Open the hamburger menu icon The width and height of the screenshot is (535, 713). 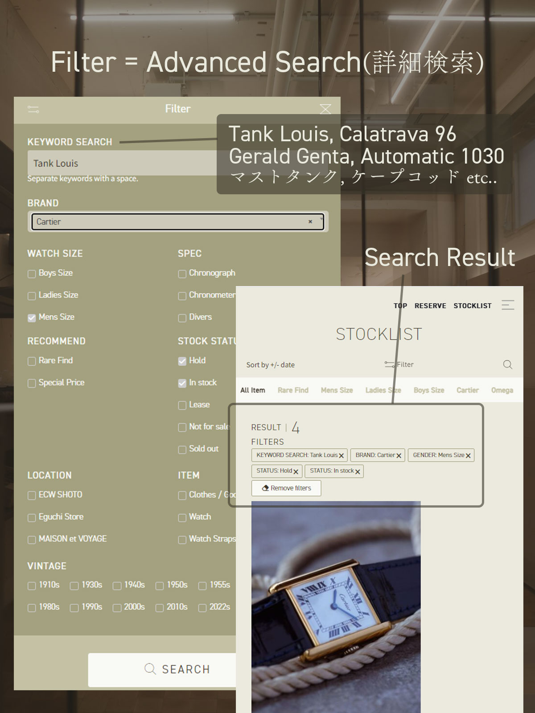pos(508,305)
